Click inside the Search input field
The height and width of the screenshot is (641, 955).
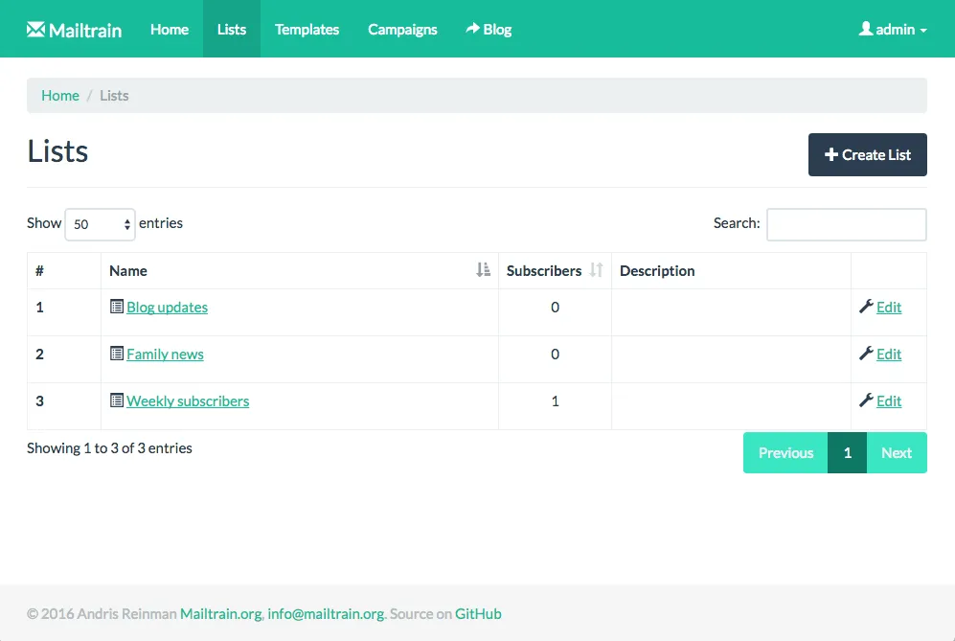click(x=846, y=224)
